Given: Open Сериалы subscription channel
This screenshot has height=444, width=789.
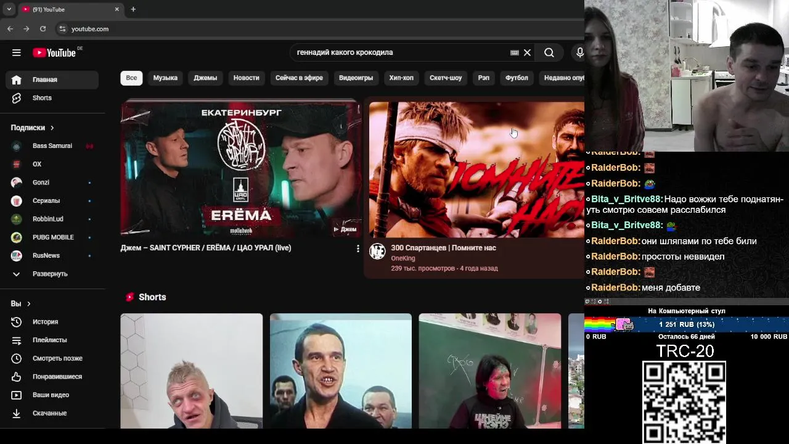Looking at the screenshot, I should tap(52, 200).
